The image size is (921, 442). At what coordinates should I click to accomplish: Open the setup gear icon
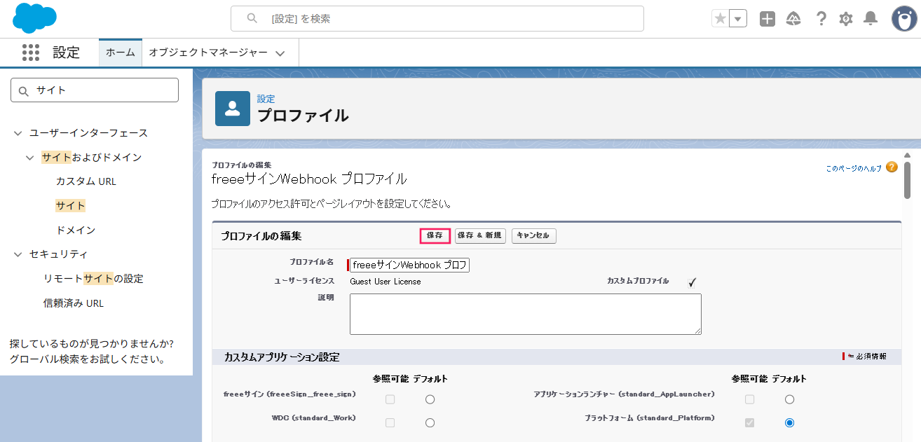[846, 19]
